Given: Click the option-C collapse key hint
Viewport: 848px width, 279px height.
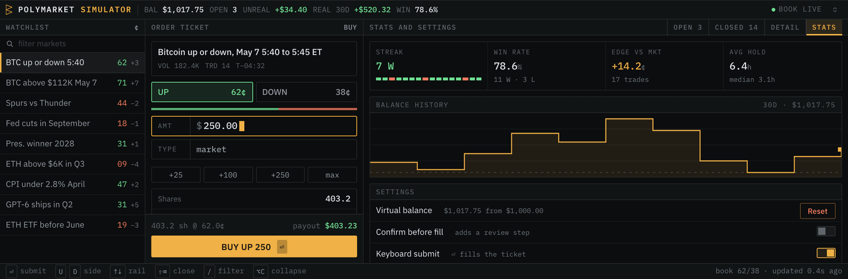Looking at the screenshot, I should click(261, 272).
